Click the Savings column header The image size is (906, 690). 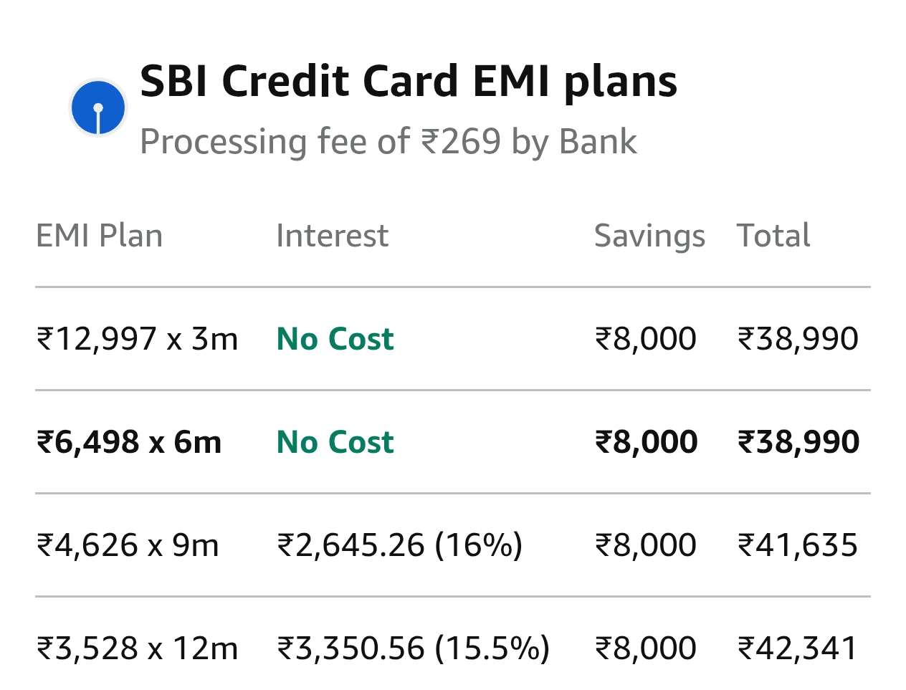pos(649,236)
